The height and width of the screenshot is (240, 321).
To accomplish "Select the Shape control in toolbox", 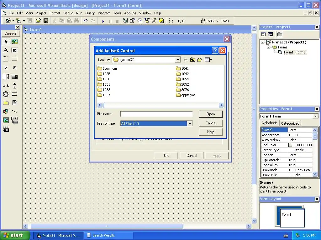I will click(x=6, y=112).
